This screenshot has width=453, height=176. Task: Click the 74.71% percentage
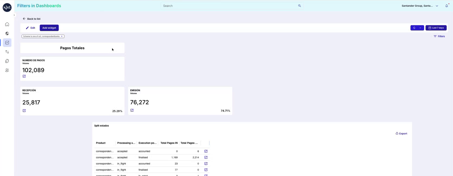tap(225, 111)
